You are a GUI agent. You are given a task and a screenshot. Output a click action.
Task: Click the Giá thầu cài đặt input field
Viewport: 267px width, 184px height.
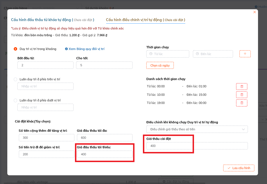pos(197,146)
